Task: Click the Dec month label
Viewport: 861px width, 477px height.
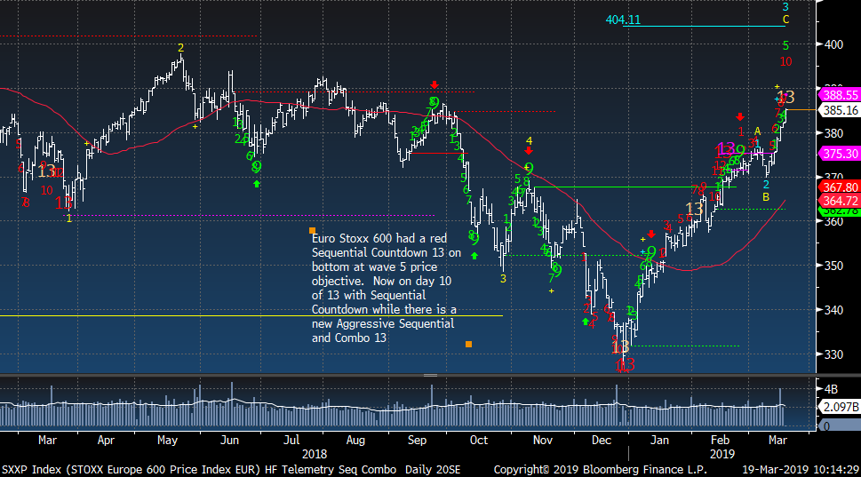Action: [x=602, y=441]
